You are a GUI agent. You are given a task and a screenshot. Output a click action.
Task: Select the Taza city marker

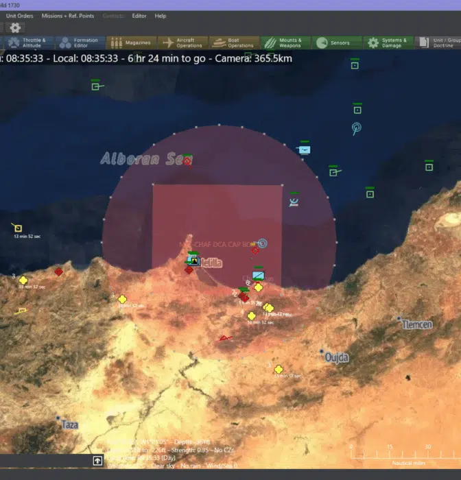tap(60, 418)
